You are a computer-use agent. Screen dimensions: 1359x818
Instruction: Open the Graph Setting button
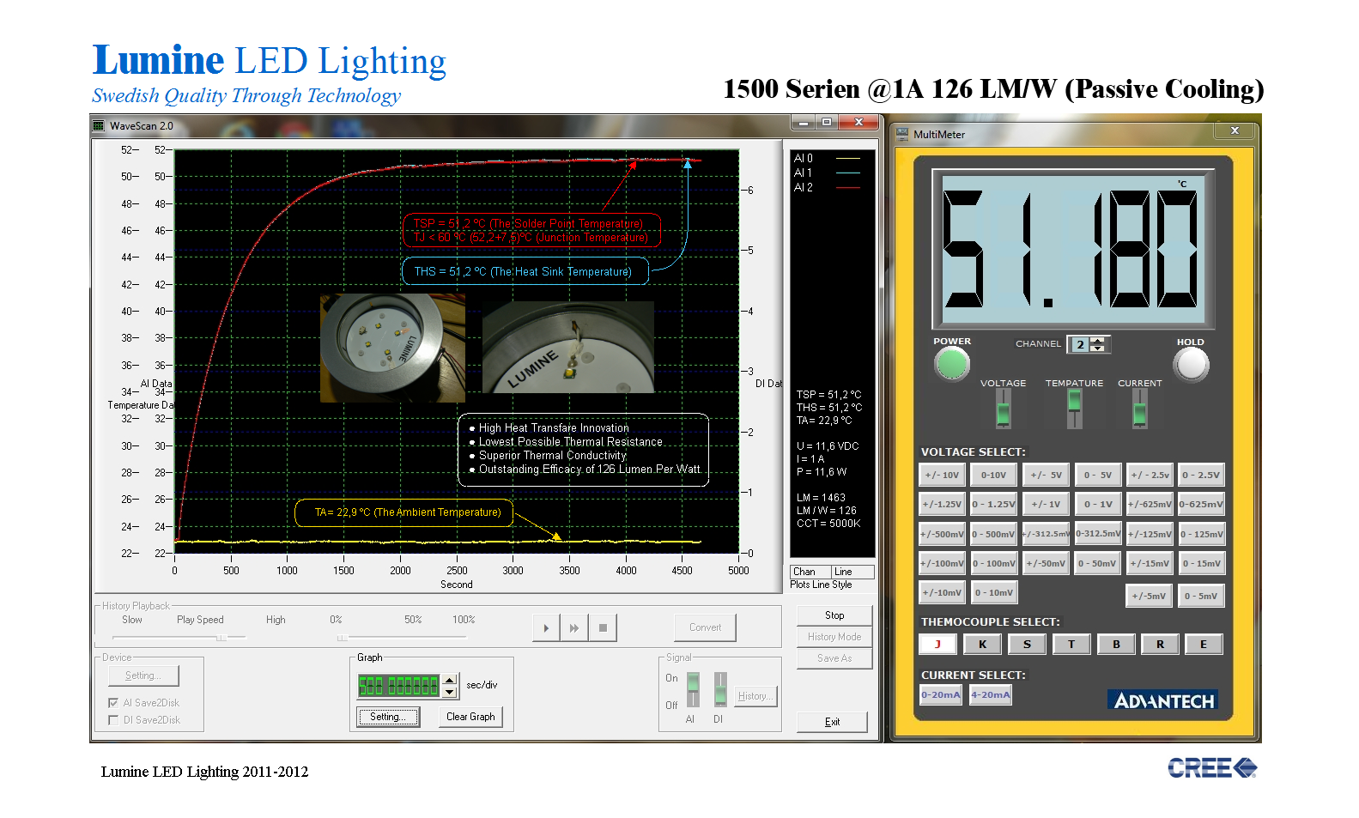click(x=388, y=717)
